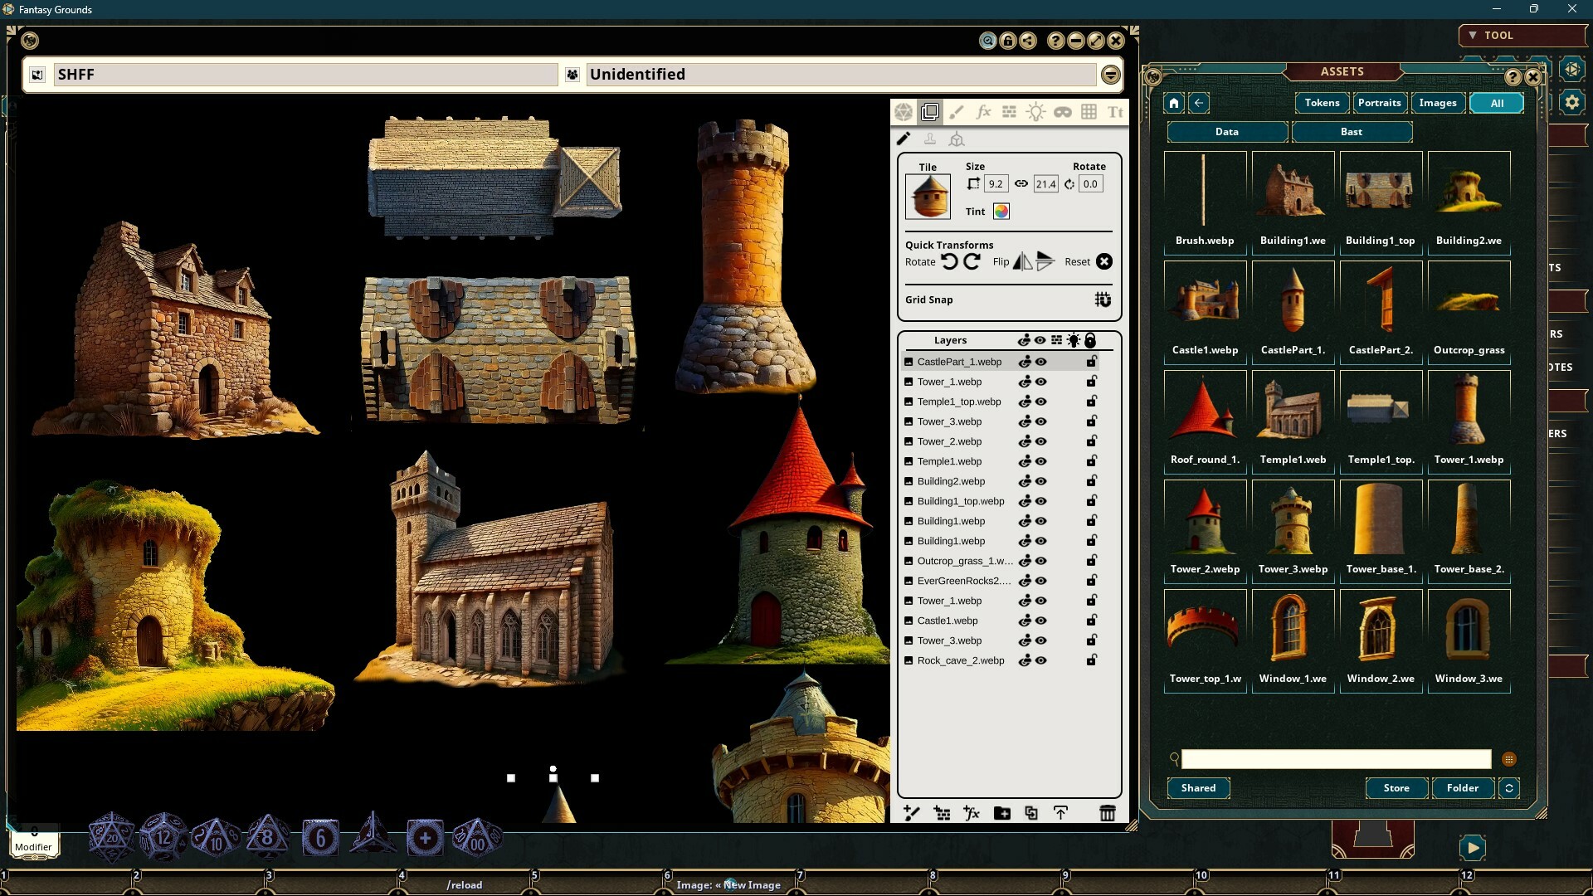Open the menu beside the asset search field
The width and height of the screenshot is (1593, 896).
1508,759
